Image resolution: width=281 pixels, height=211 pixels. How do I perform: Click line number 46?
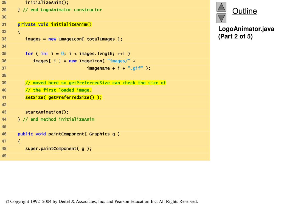click(x=4, y=134)
